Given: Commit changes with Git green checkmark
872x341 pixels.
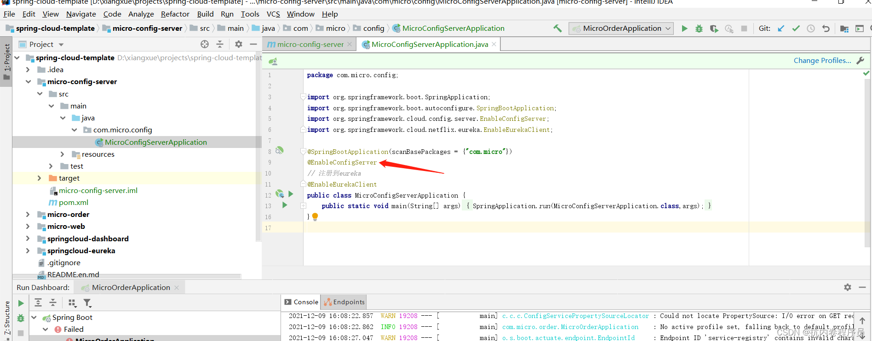Looking at the screenshot, I should click(x=796, y=28).
